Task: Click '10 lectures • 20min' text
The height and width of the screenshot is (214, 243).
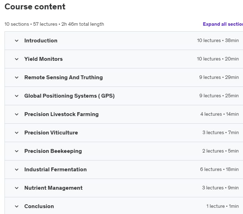Action: point(218,59)
